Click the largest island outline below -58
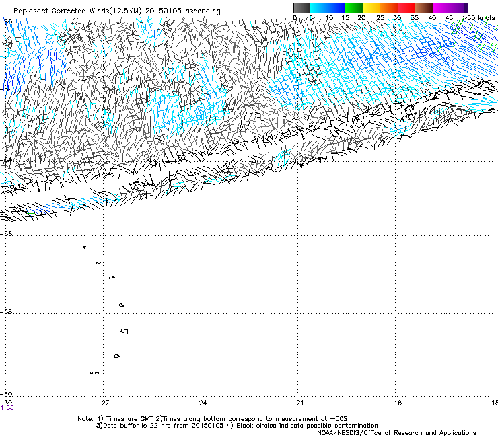The height and width of the screenshot is (437, 498). point(124,331)
